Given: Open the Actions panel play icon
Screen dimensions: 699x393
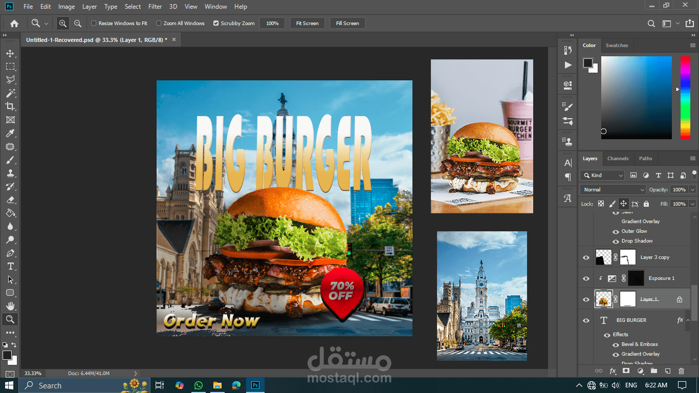Looking at the screenshot, I should click(568, 65).
